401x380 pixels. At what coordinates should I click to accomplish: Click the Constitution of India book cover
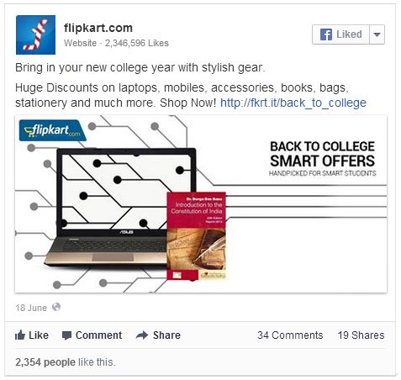click(x=196, y=235)
